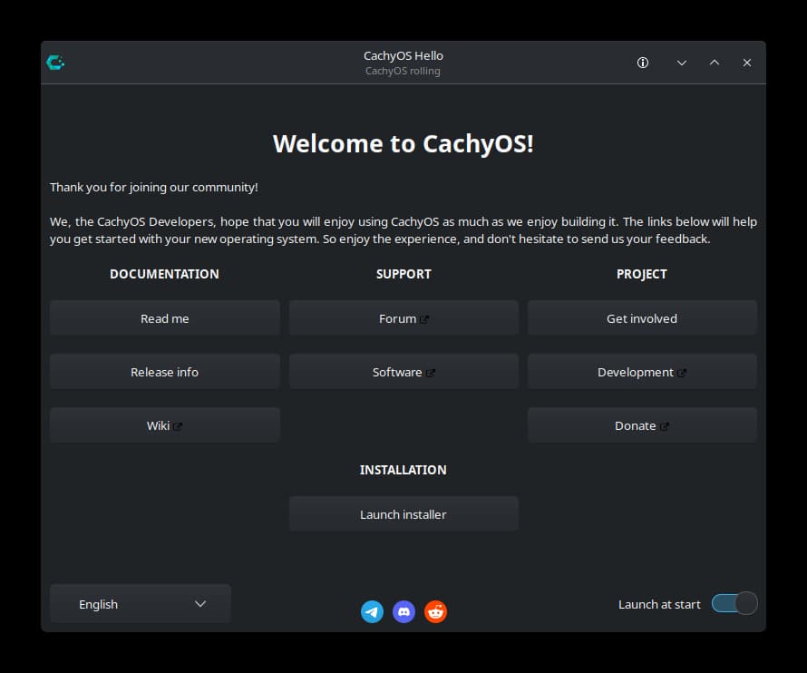Click 'Thank you for joining our community!' text

click(x=154, y=188)
